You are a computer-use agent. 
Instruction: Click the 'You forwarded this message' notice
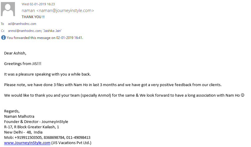[45, 38]
